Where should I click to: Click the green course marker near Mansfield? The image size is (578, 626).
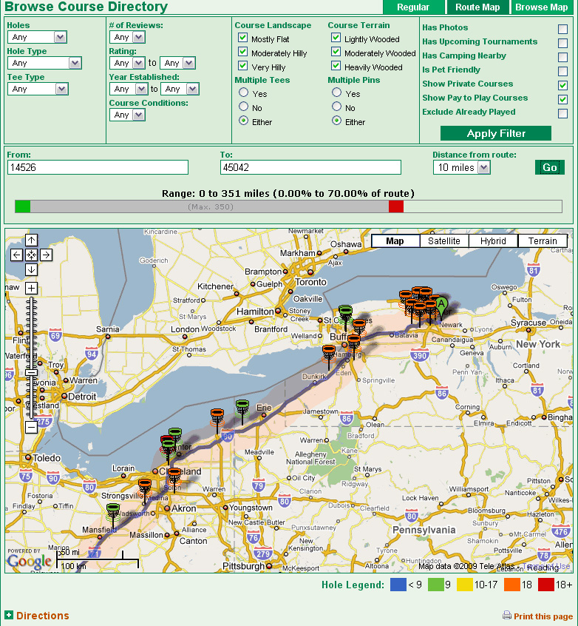(x=112, y=510)
